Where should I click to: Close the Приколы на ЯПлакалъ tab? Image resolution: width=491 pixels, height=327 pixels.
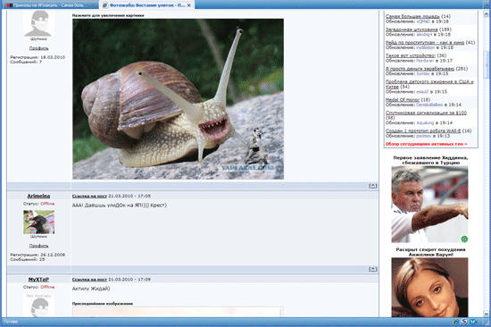[93, 5]
